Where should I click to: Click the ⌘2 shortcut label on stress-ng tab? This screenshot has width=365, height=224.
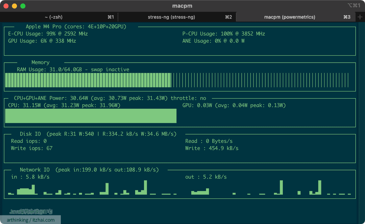pyautogui.click(x=228, y=17)
